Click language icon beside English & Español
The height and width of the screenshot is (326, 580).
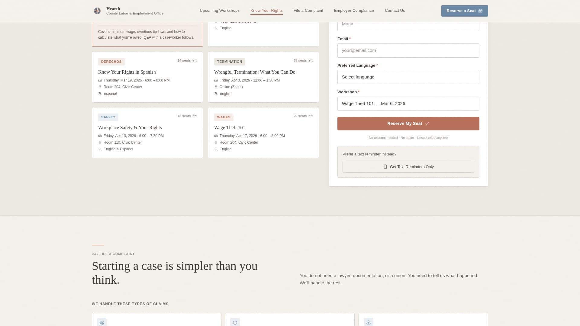click(x=100, y=149)
